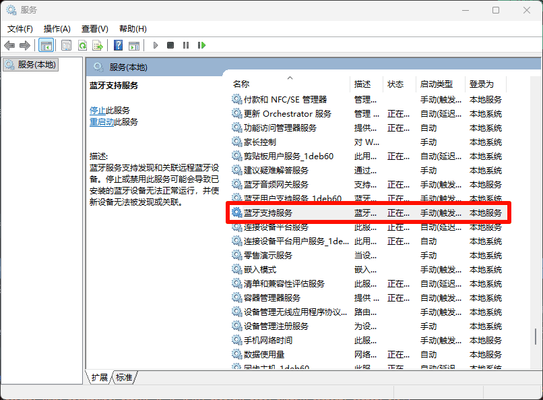Refresh the services list via toolbar icon
The width and height of the screenshot is (543, 400).
[x=82, y=45]
